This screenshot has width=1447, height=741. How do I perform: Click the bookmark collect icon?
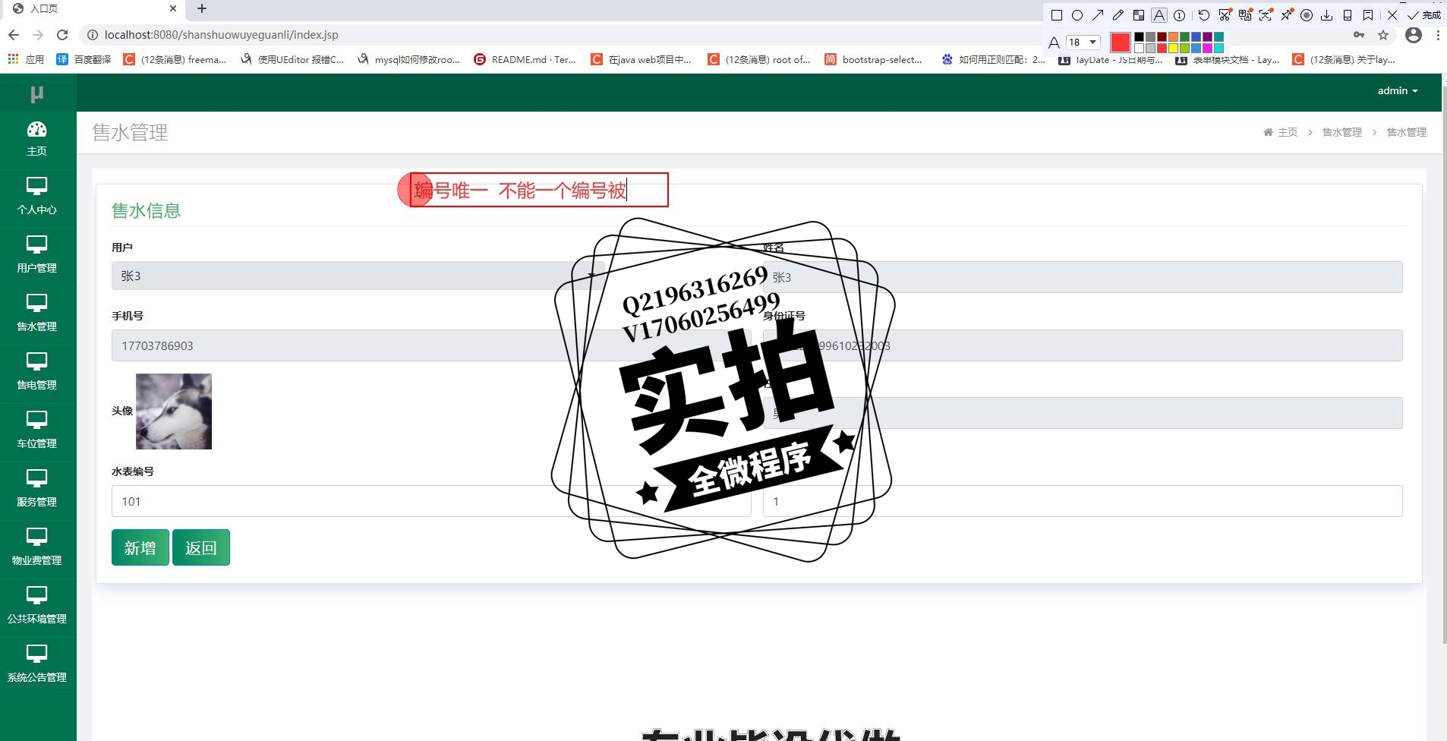(x=1368, y=15)
